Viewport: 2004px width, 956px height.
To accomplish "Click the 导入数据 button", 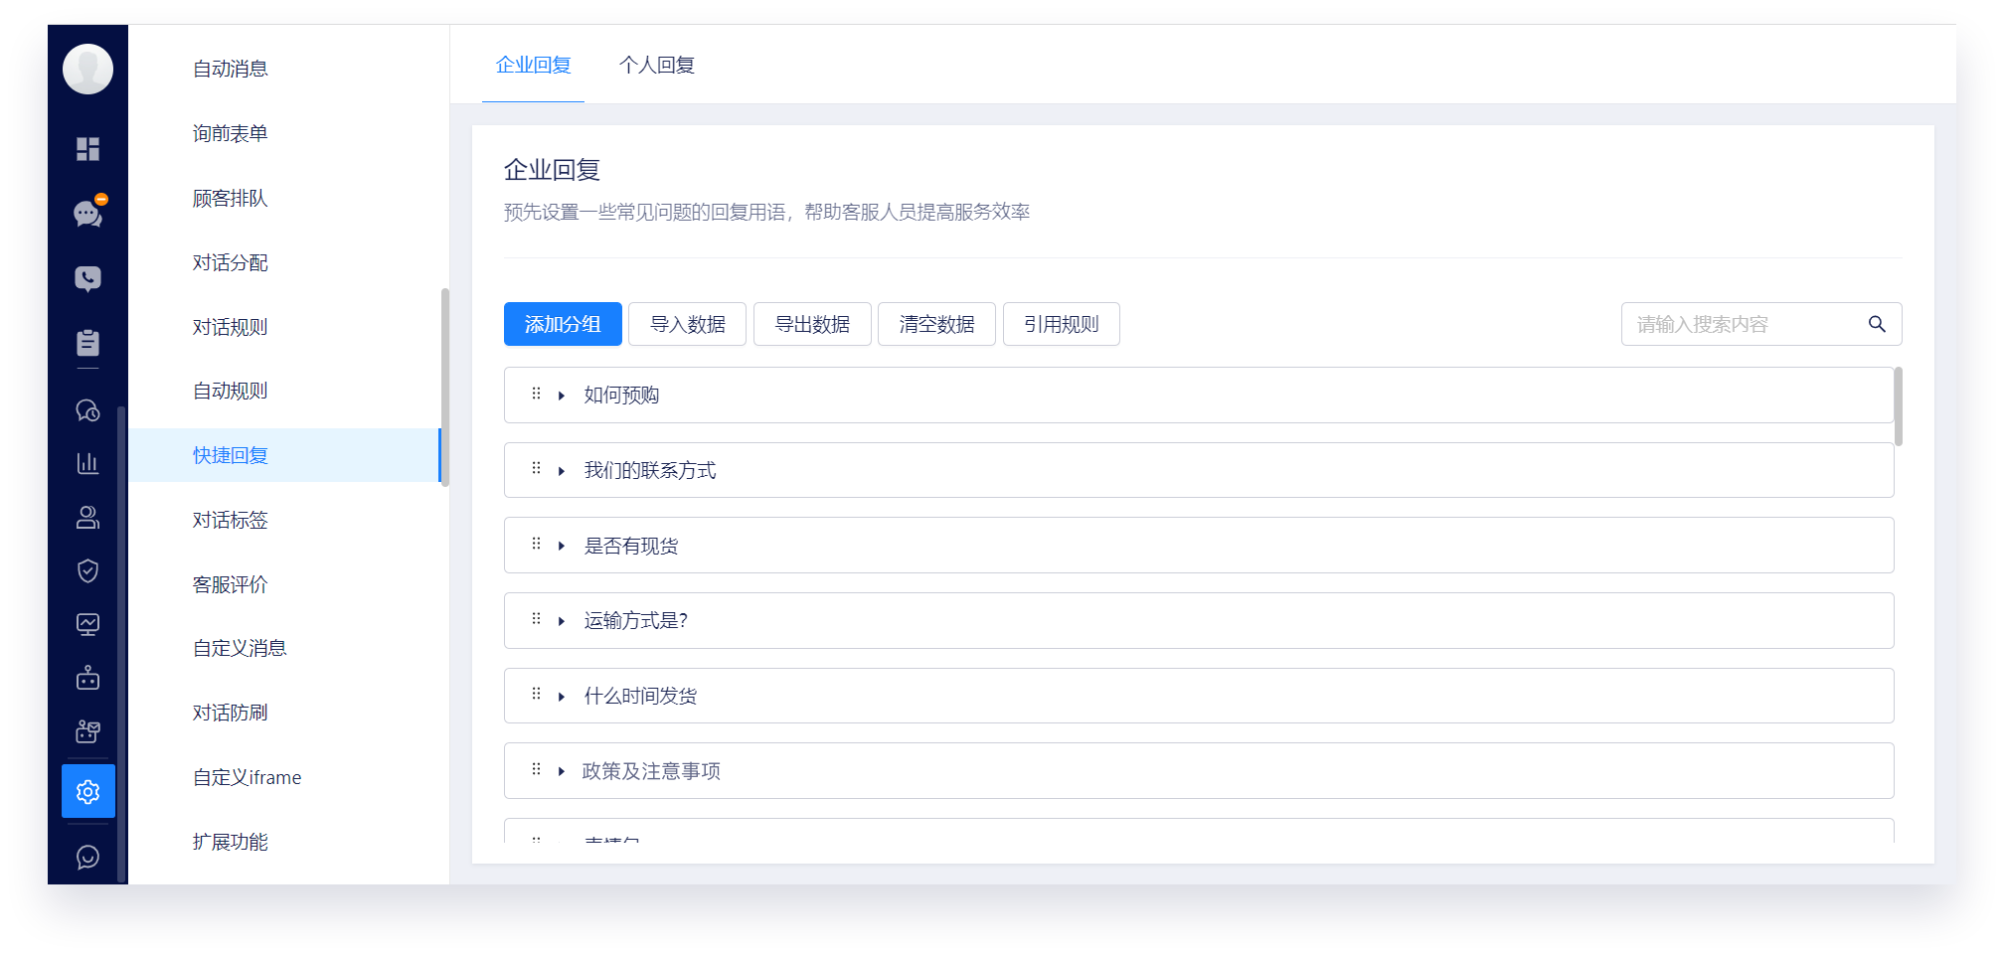I will click(x=687, y=324).
